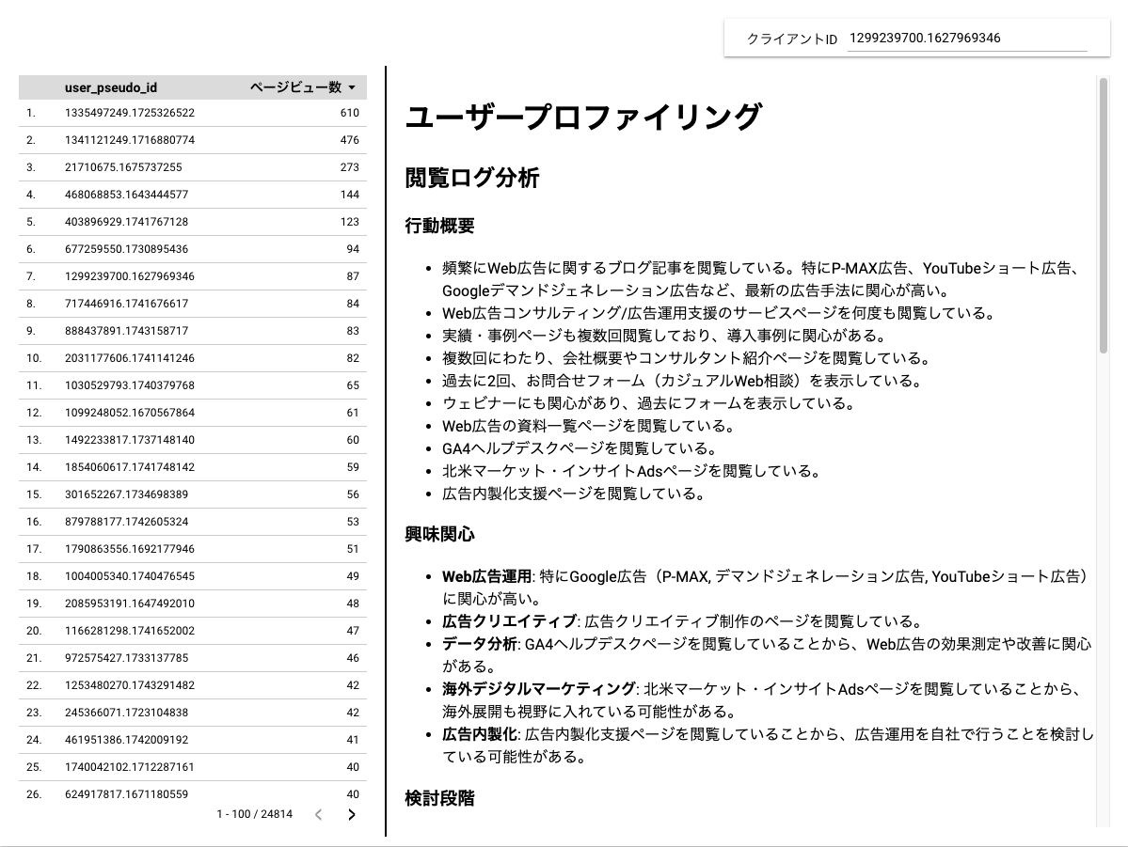Click the 閲覧ログ分析 section heading
This screenshot has height=847, width=1128.
click(x=472, y=178)
